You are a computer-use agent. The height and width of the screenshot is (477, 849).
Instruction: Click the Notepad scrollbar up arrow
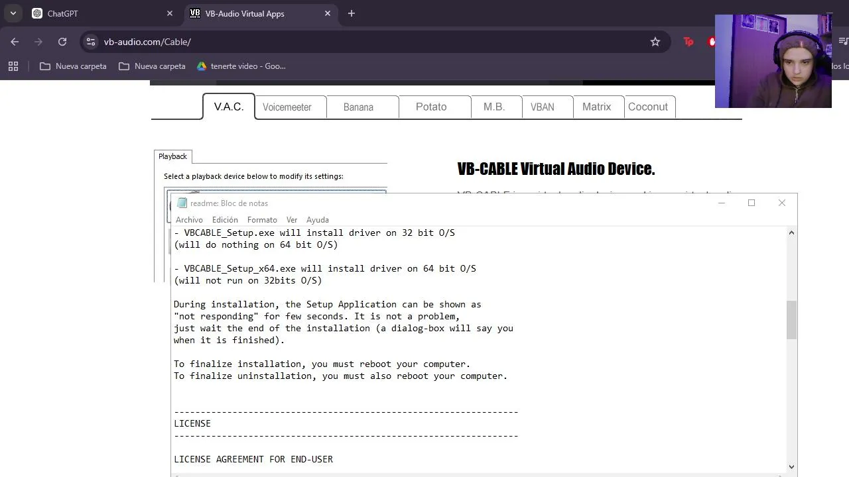point(791,233)
